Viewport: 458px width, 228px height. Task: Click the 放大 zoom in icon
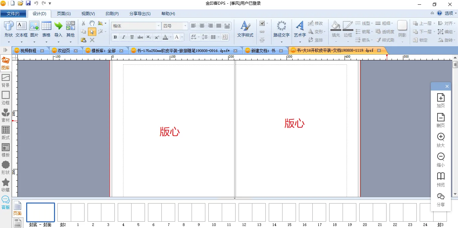coord(441,137)
